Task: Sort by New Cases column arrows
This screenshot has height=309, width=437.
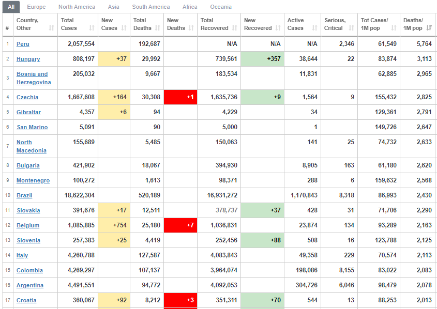Action: 124,28
